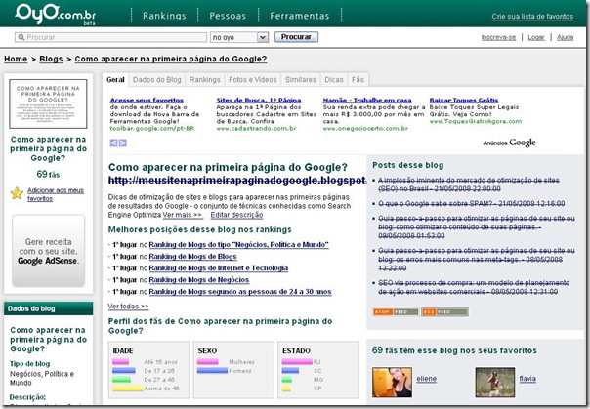This screenshot has width=590, height=409.
Task: Click '69 fãs' count in sidebar
Action: [x=48, y=174]
